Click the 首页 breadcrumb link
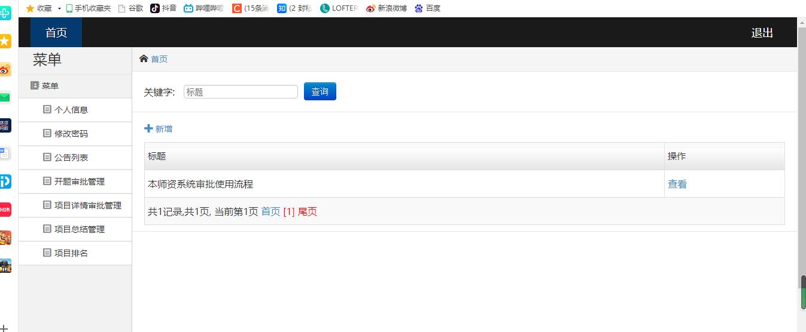This screenshot has width=806, height=332. click(159, 59)
